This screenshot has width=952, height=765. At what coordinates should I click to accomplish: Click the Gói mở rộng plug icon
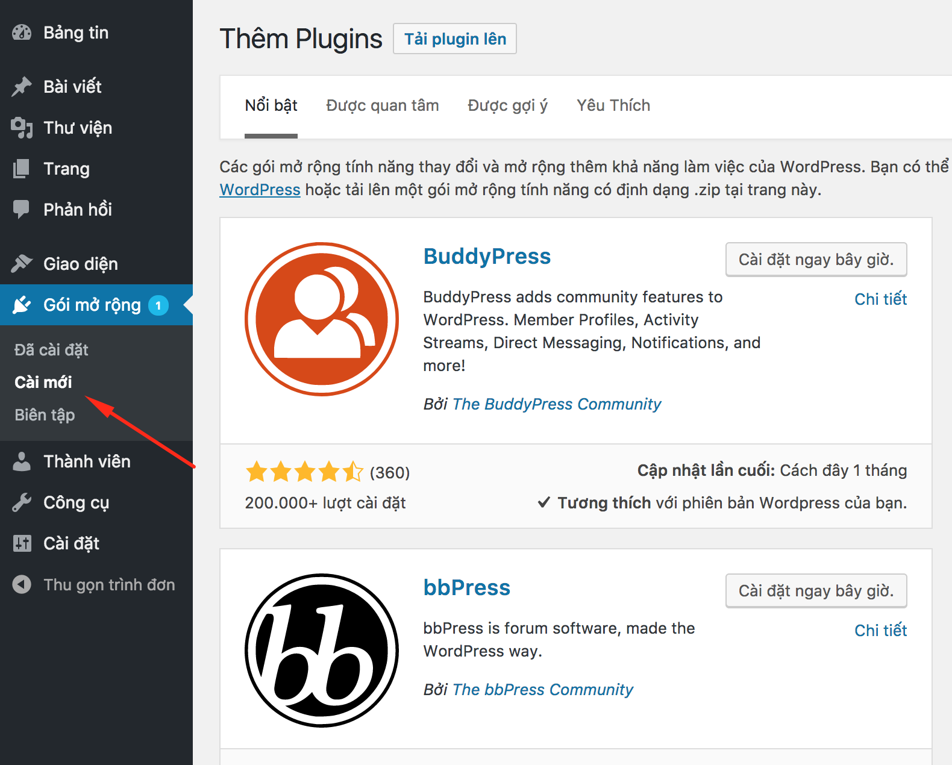[x=22, y=305]
